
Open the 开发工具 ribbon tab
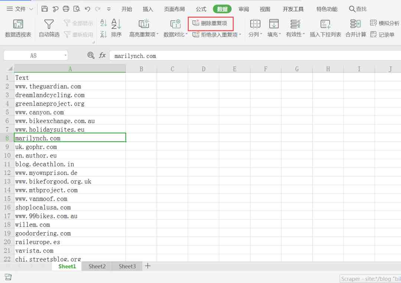(293, 9)
